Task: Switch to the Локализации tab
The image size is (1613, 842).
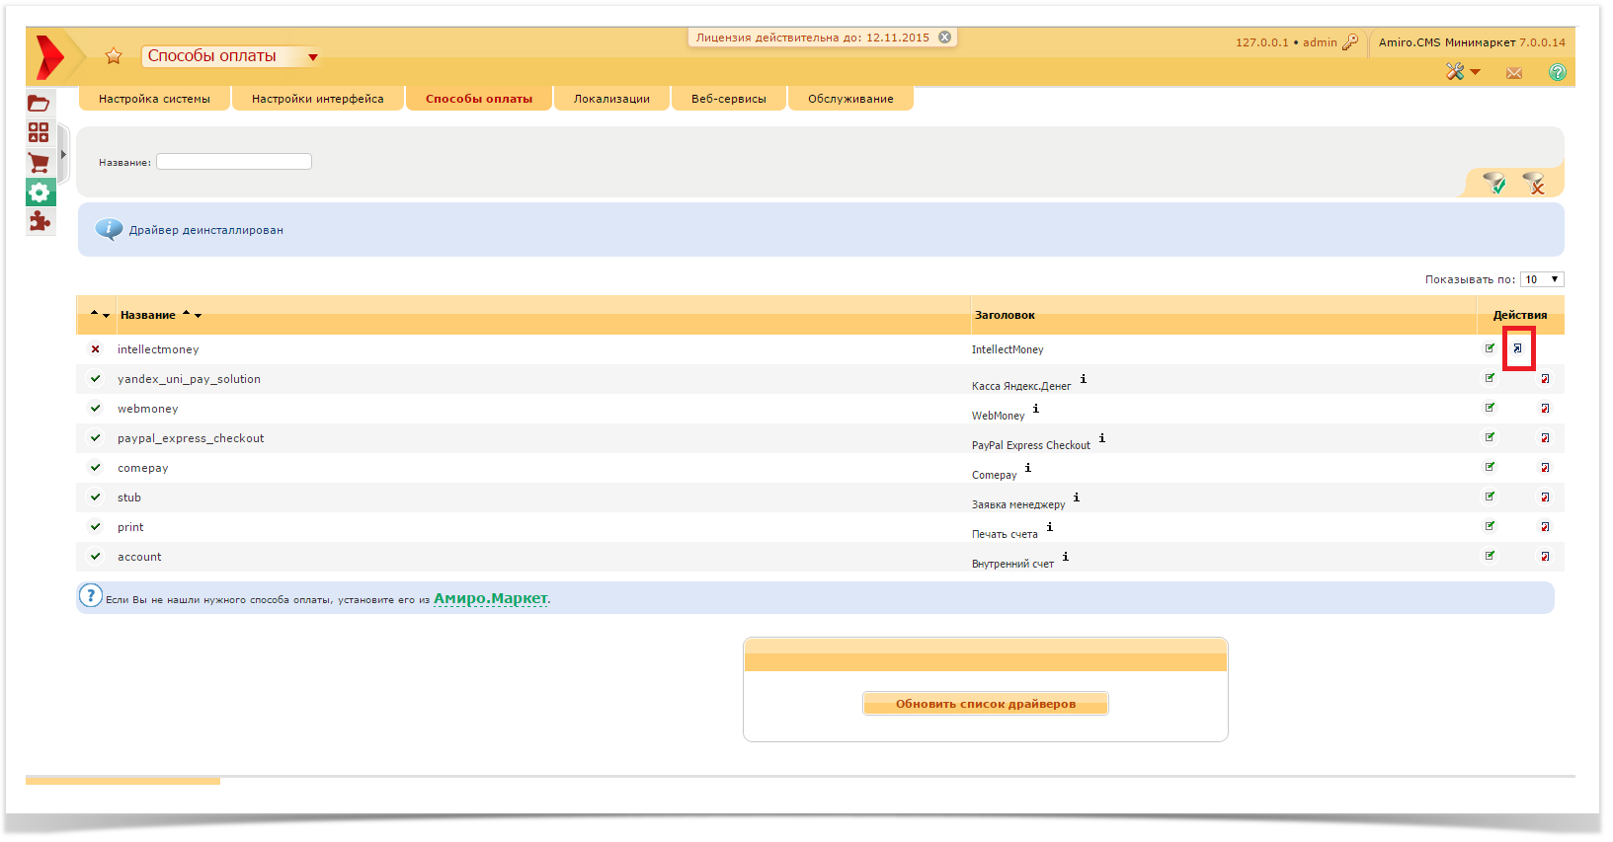Action: coord(611,99)
